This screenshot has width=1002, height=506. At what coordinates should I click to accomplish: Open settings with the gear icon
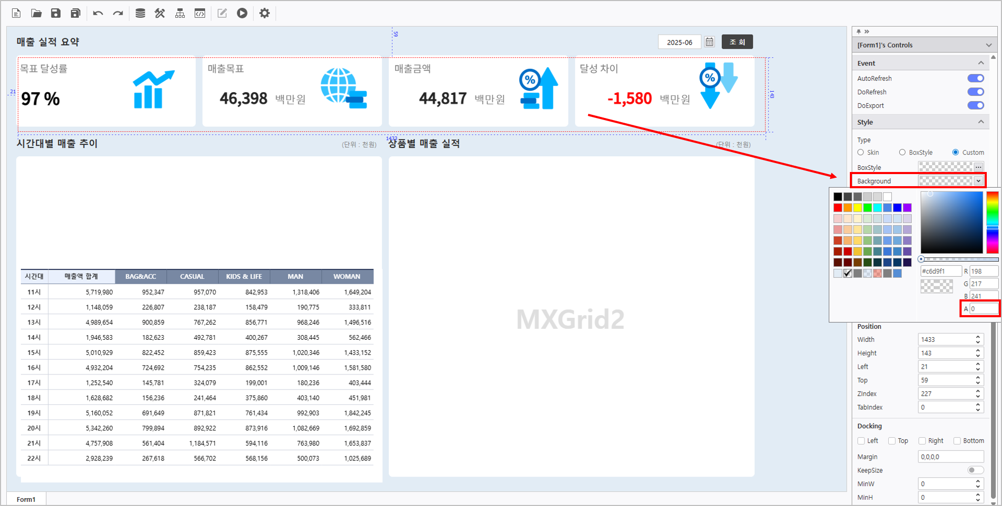264,13
